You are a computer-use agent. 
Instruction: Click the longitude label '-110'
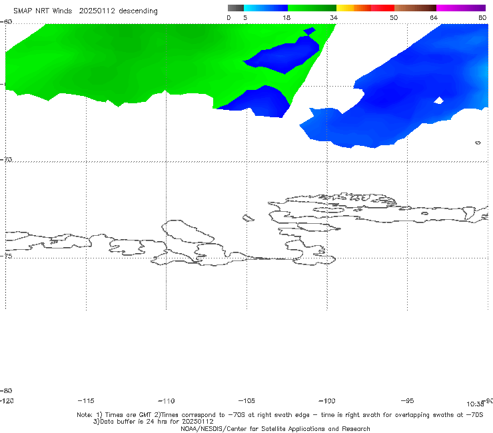tap(167, 400)
